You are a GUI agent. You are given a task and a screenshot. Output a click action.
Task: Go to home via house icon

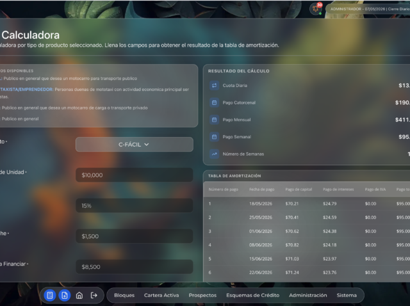[x=79, y=295]
